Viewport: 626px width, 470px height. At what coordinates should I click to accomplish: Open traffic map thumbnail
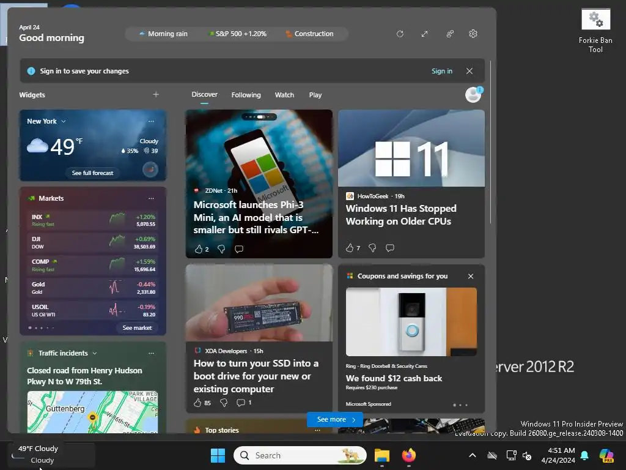click(x=93, y=412)
